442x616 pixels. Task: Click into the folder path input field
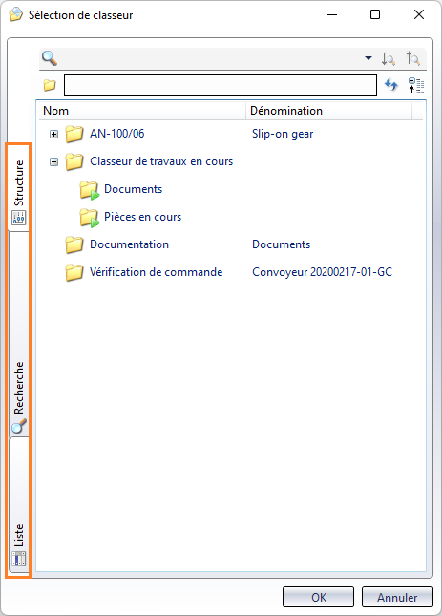(x=221, y=85)
